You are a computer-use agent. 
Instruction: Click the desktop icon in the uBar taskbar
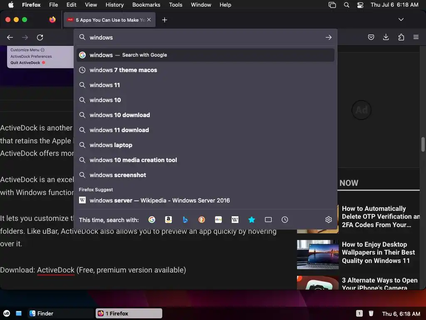(19, 313)
